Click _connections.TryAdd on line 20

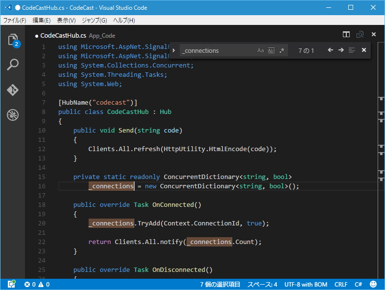111,223
